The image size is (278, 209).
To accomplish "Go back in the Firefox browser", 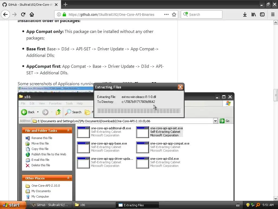I will click(5, 14).
